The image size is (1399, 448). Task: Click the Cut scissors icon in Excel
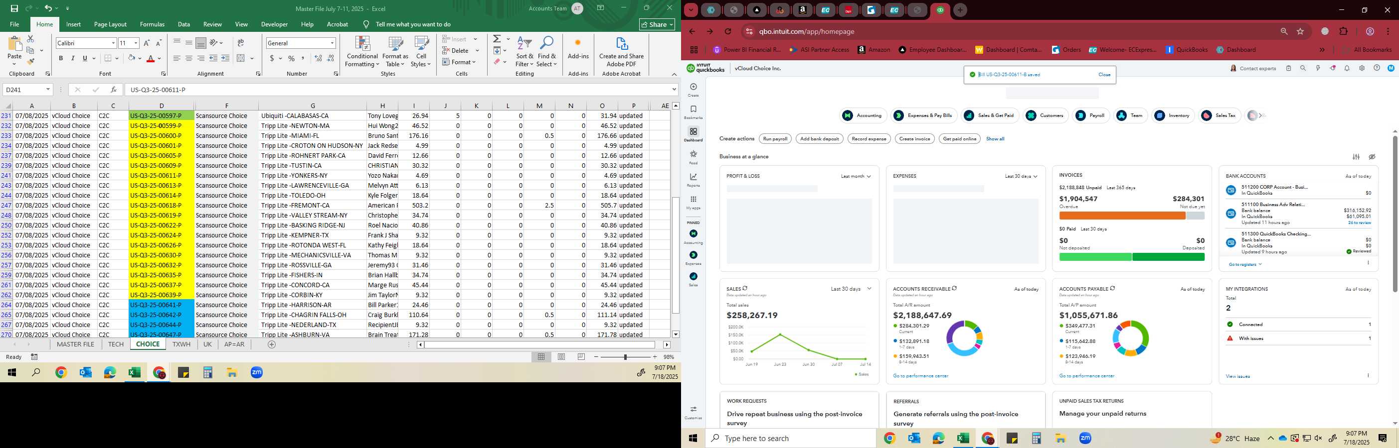click(x=30, y=39)
